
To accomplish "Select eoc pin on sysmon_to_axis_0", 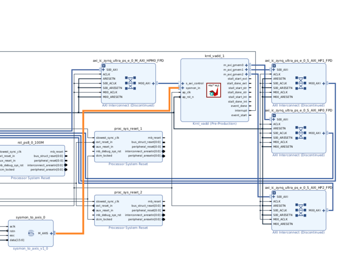I will coord(12,236).
